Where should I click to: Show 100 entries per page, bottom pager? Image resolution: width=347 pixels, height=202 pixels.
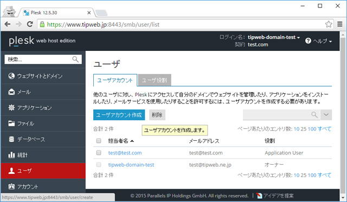click(x=312, y=175)
